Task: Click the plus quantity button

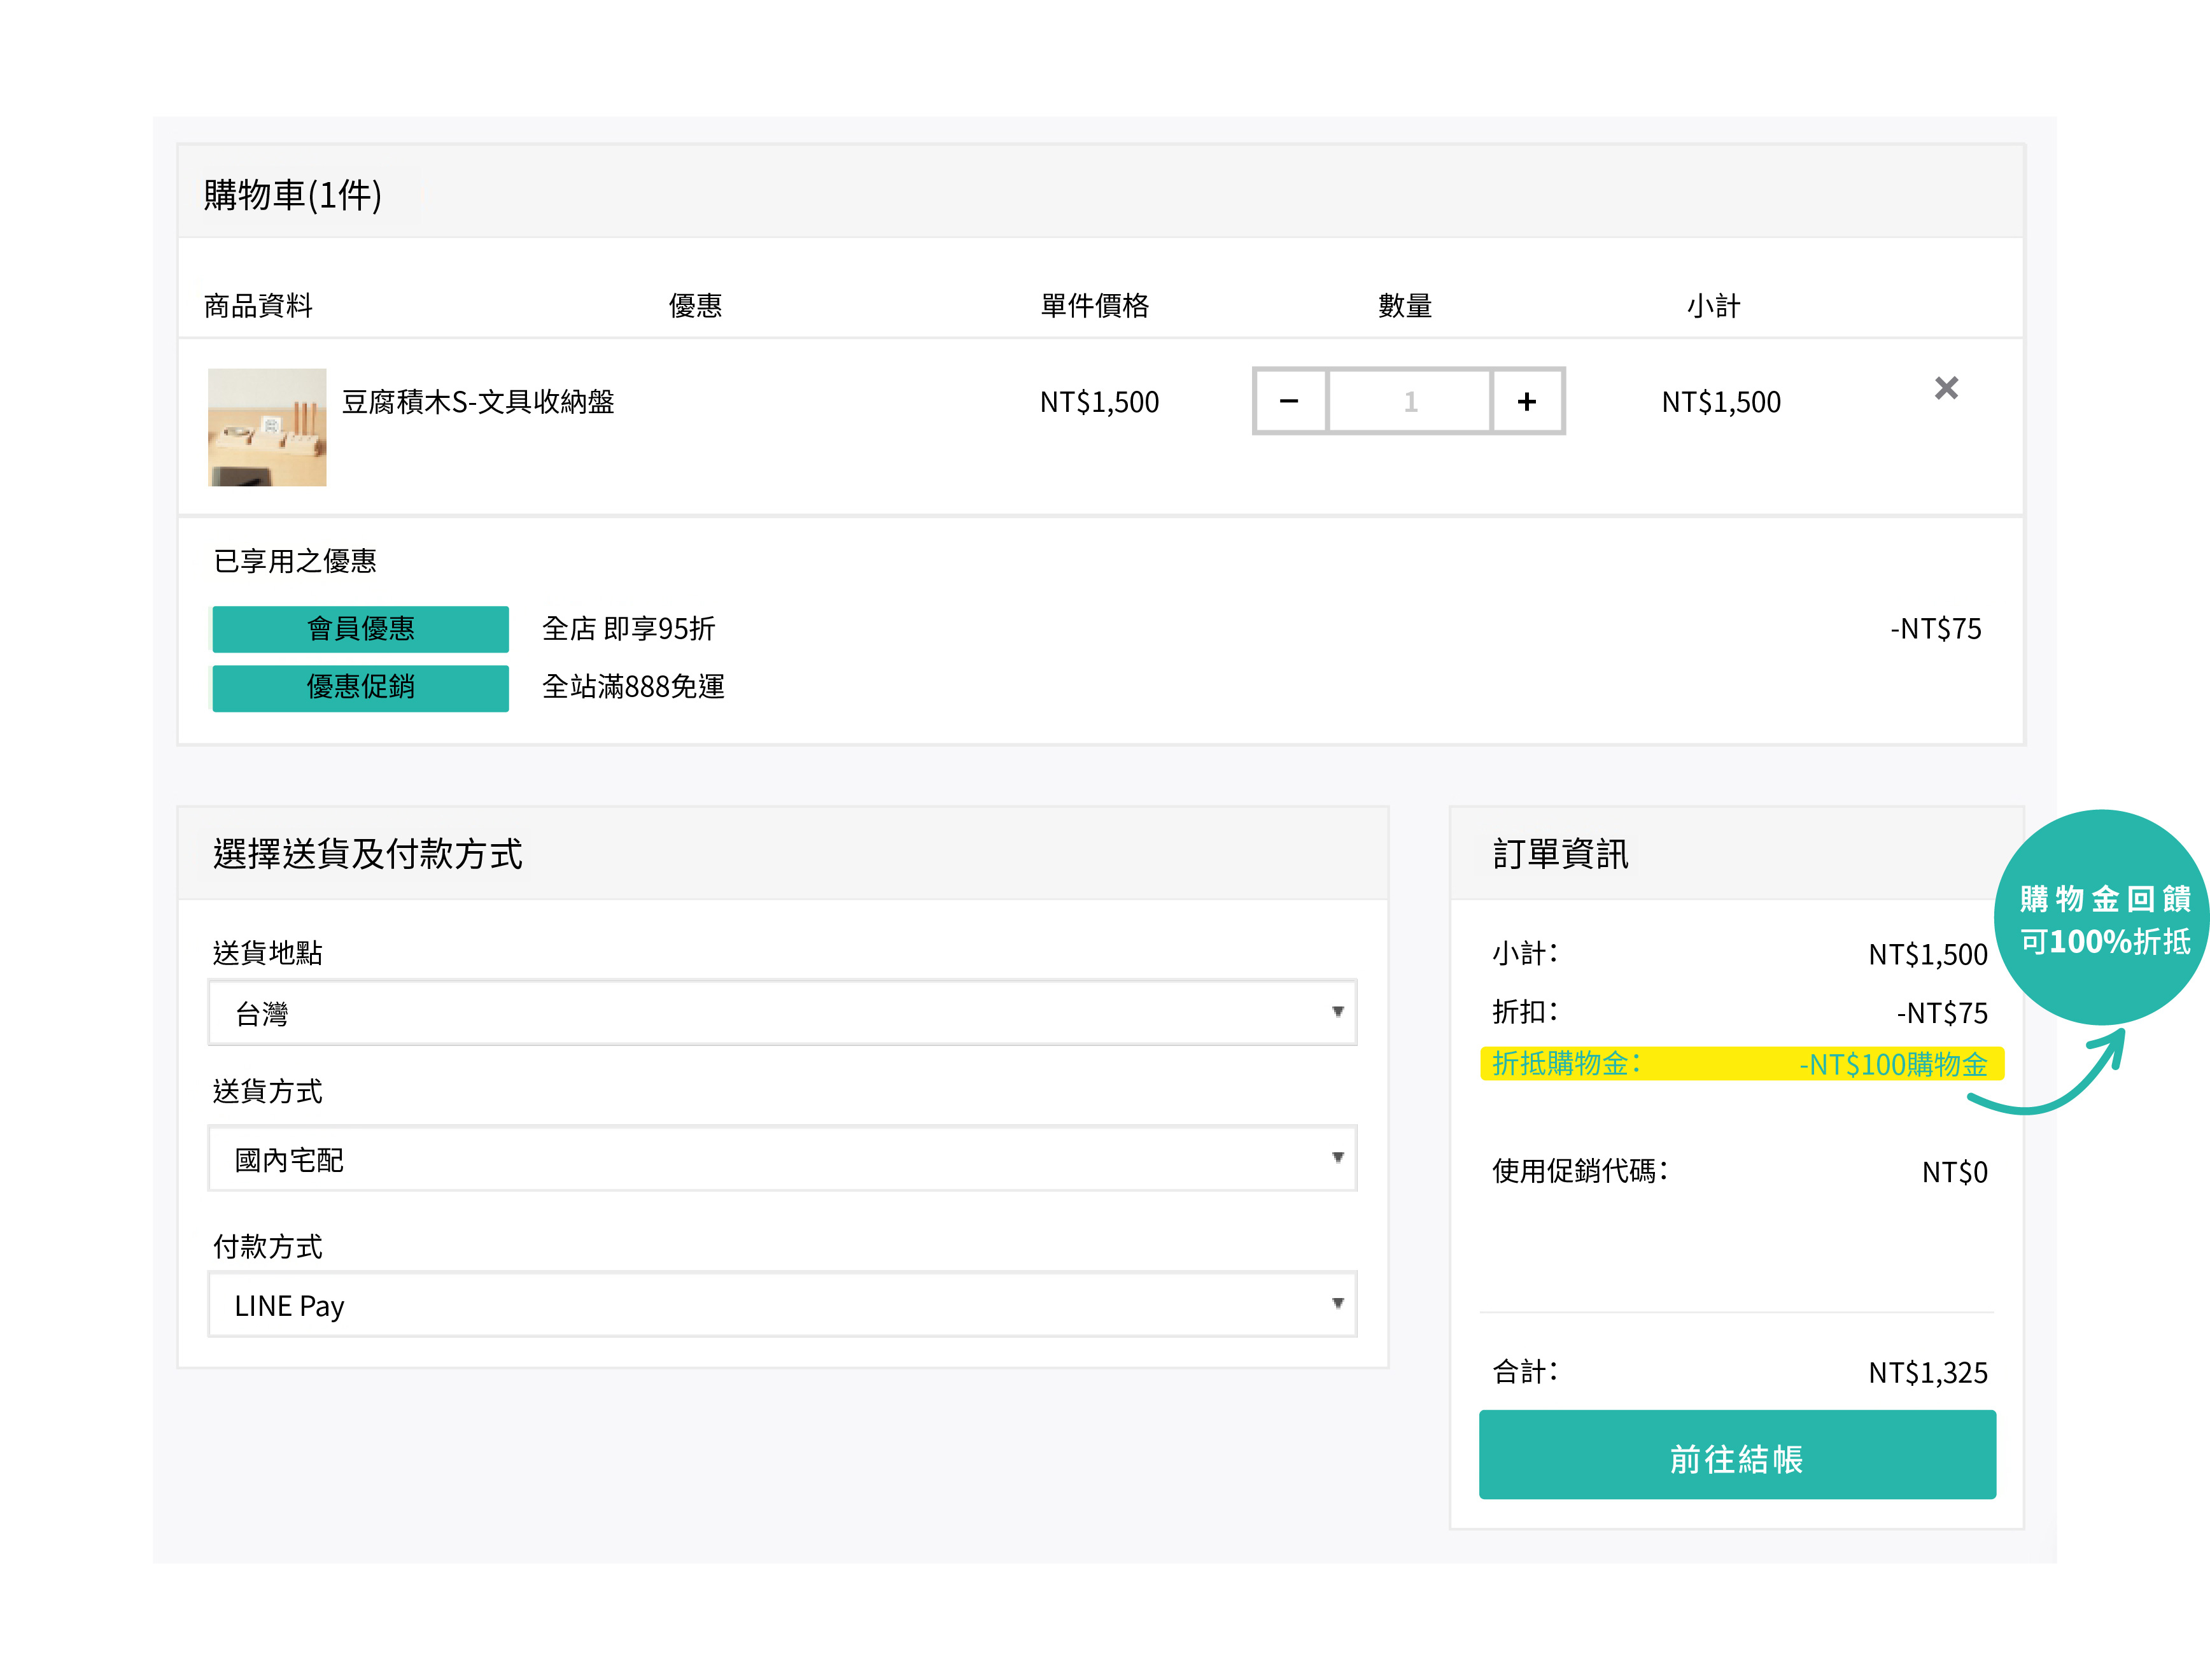Action: click(x=1526, y=402)
